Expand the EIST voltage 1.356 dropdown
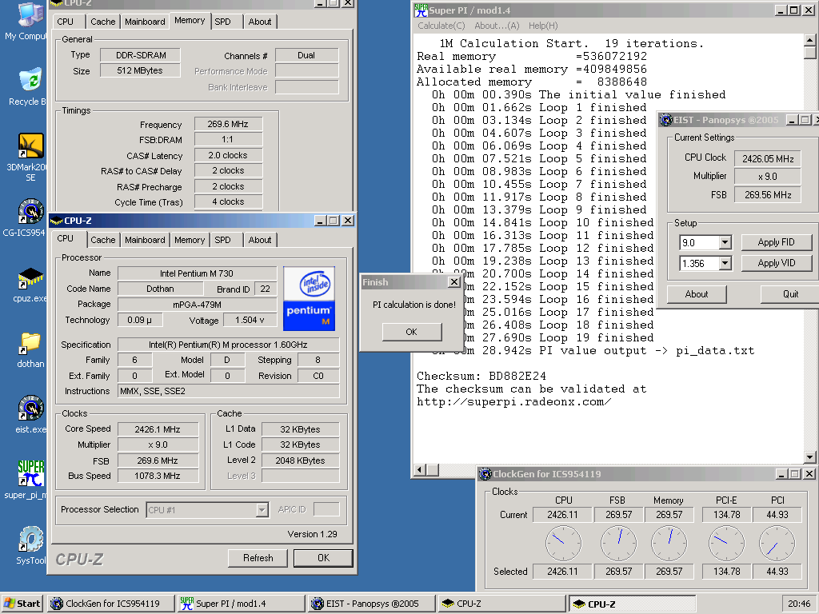This screenshot has width=819, height=614. pyautogui.click(x=725, y=264)
